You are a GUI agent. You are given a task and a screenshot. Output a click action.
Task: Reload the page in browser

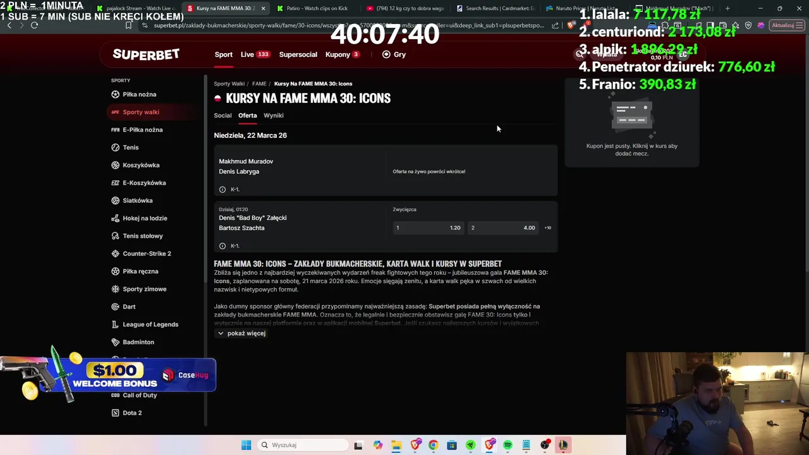35,25
